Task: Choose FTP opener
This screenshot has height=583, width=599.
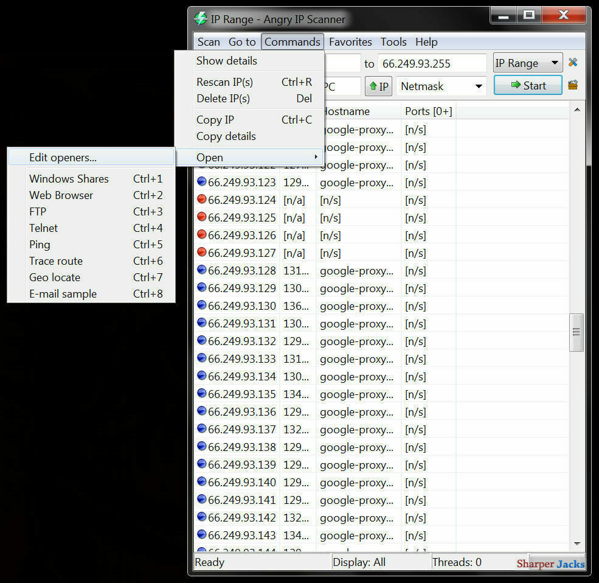Action: 91,211
